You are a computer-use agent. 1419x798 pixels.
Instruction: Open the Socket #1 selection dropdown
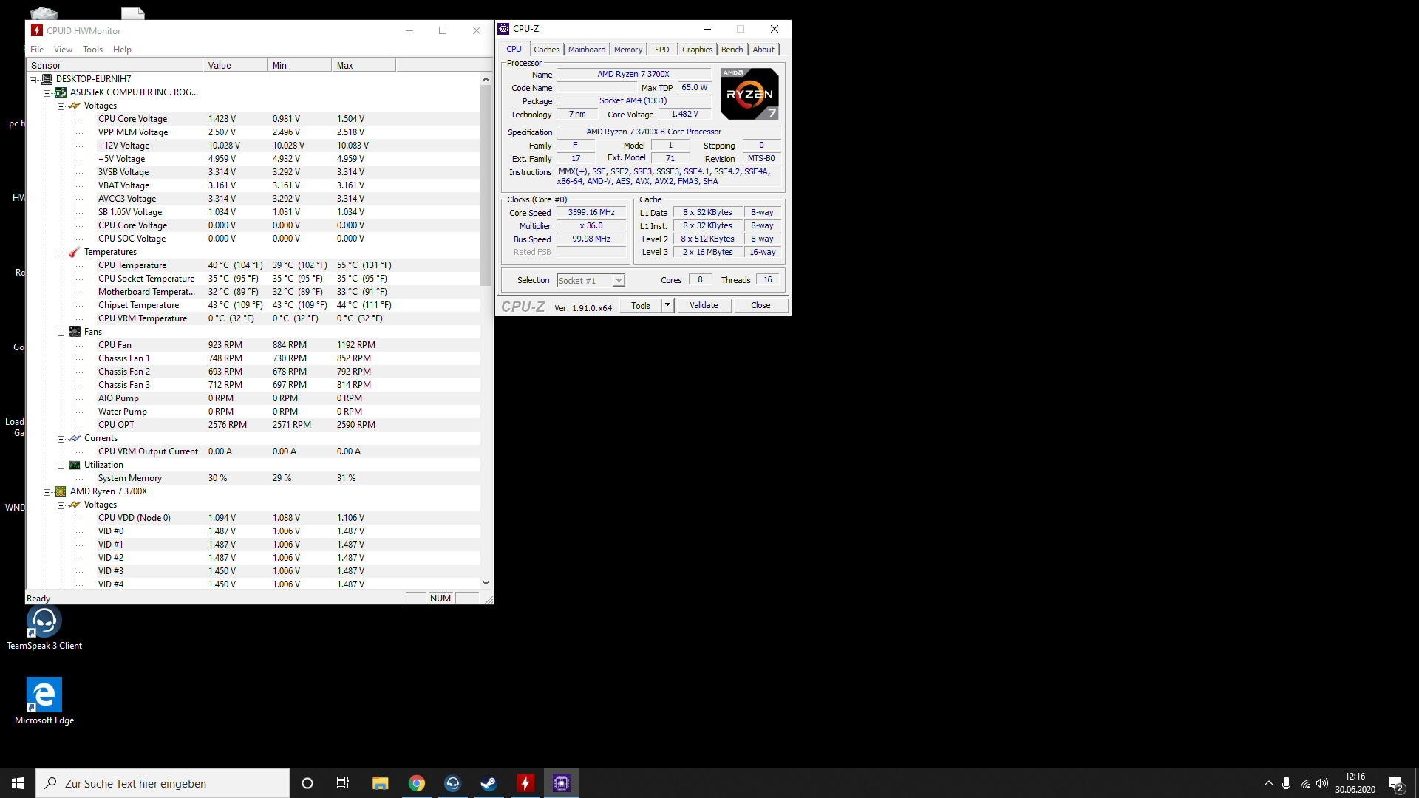pyautogui.click(x=619, y=281)
